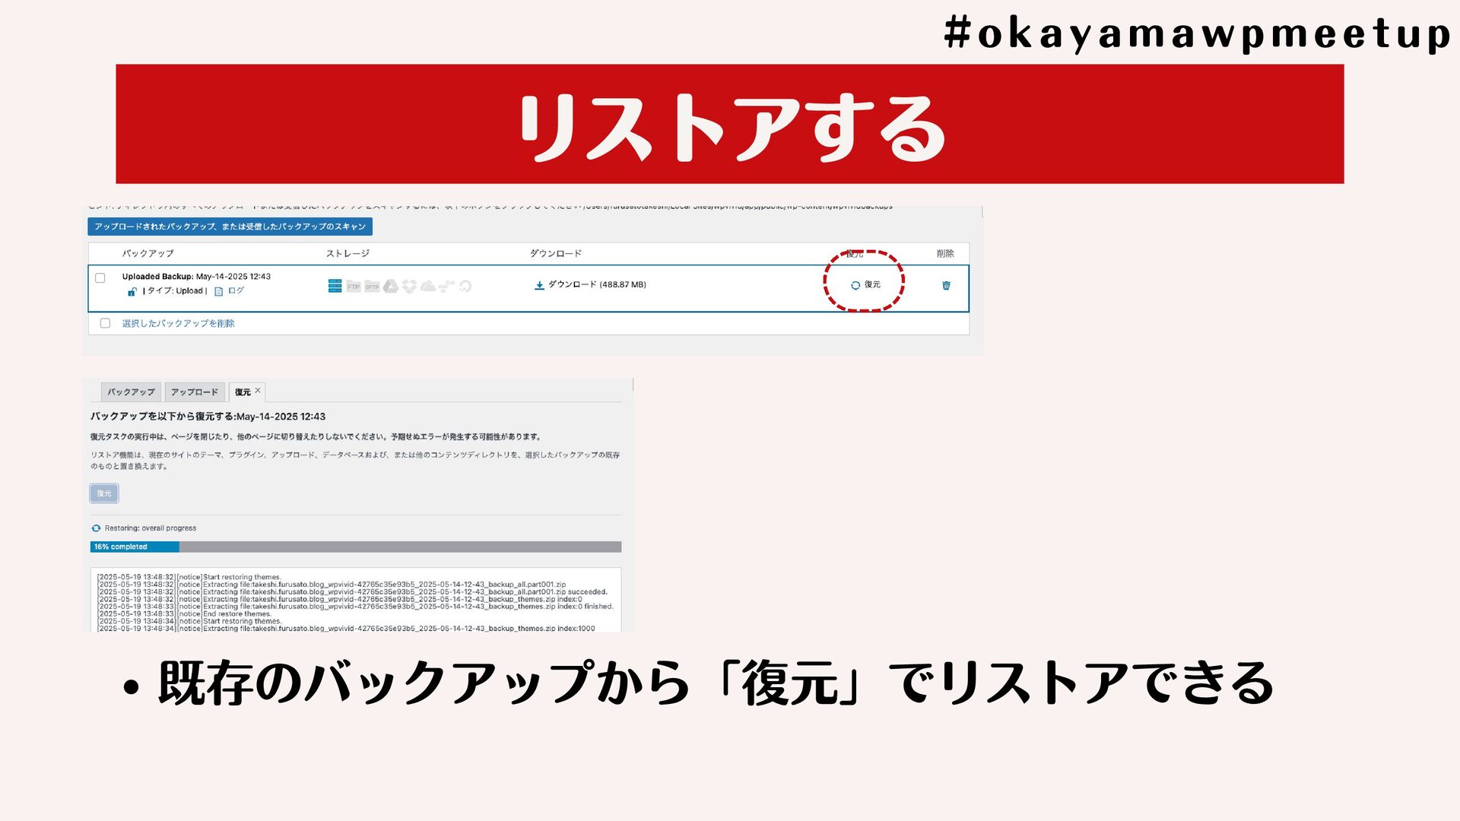Click the SFTP storage icon
The height and width of the screenshot is (821, 1460).
coord(372,287)
